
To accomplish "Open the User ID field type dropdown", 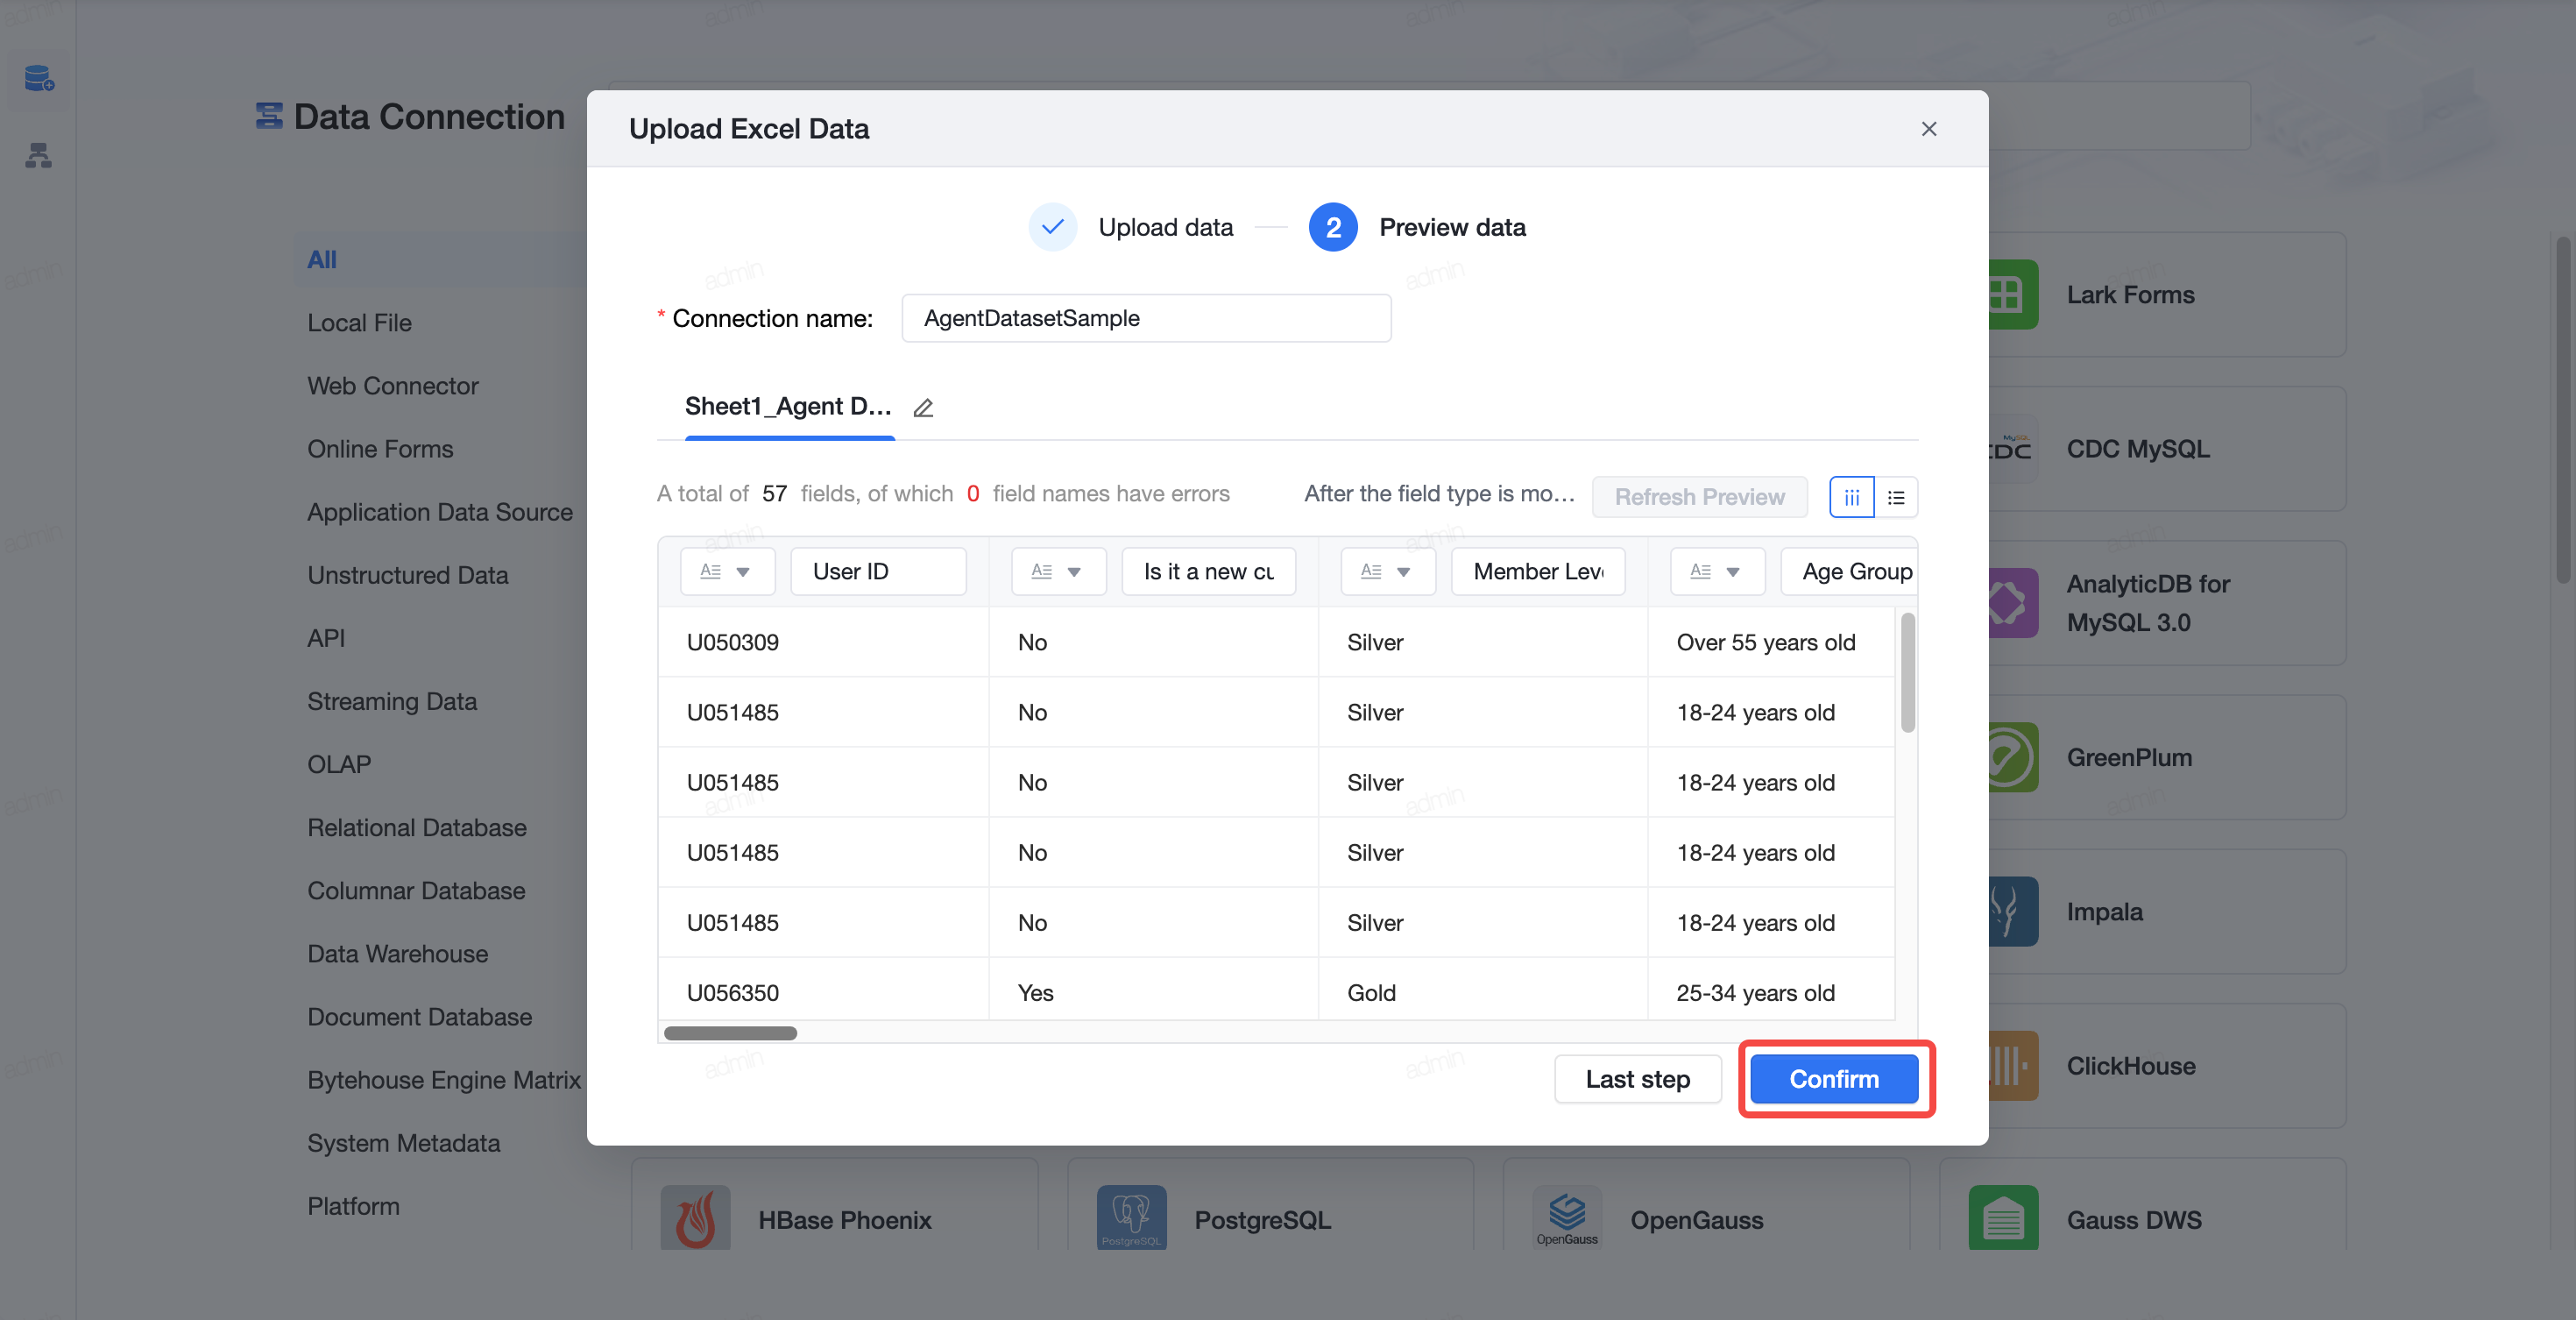I will 727,572.
